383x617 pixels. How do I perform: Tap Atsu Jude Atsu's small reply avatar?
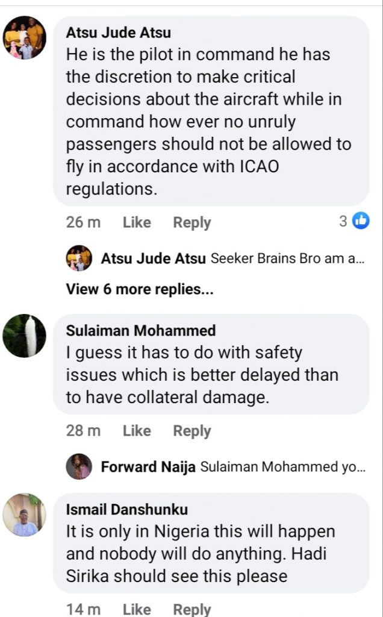79,258
